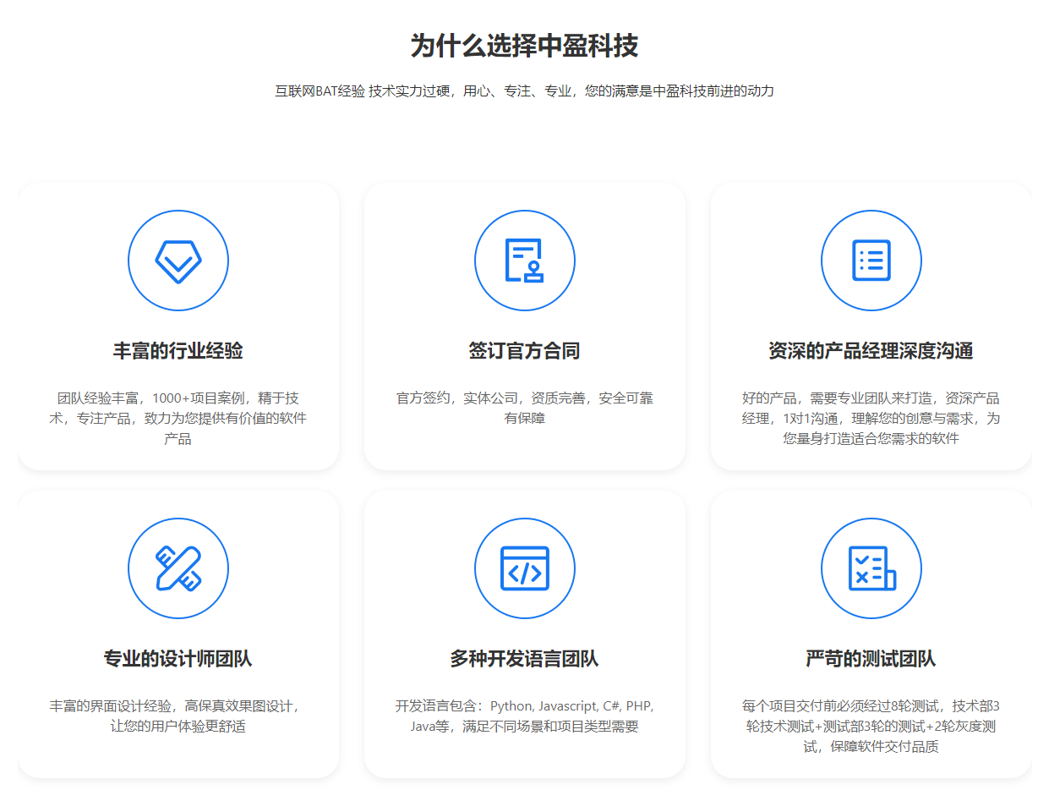Click the pencil and ruler design icon
Image resolution: width=1049 pixels, height=812 pixels.
(178, 568)
